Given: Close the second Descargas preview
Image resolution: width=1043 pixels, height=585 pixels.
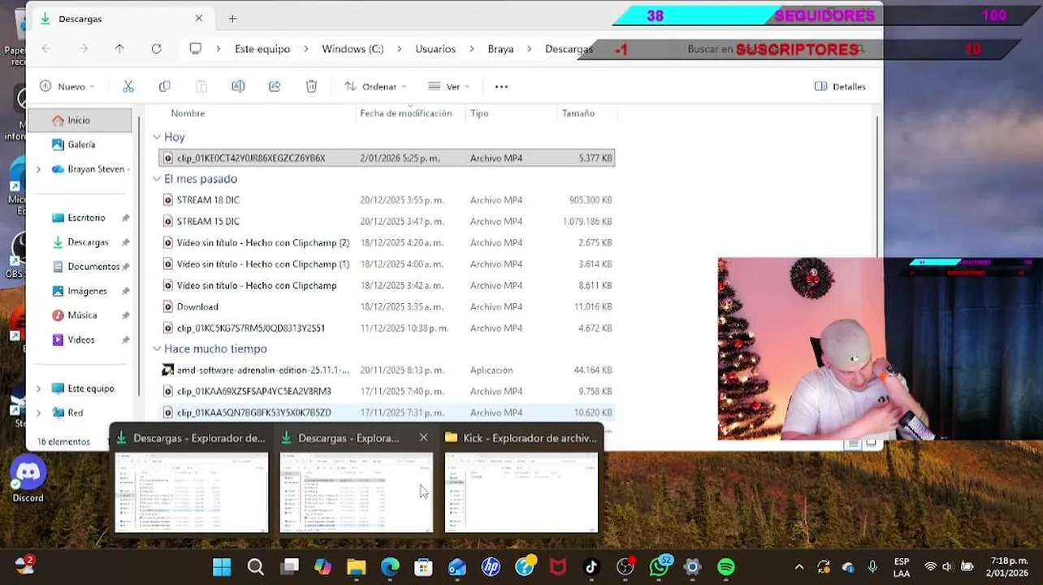Looking at the screenshot, I should [x=423, y=438].
